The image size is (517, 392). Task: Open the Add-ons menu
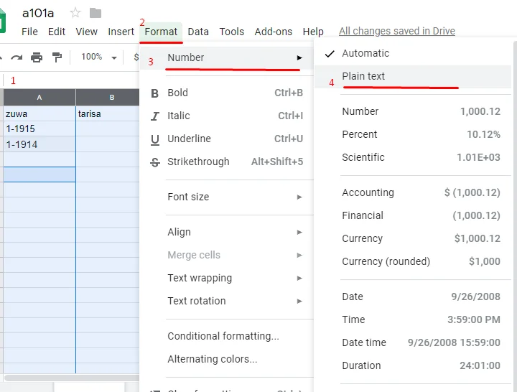click(x=274, y=32)
